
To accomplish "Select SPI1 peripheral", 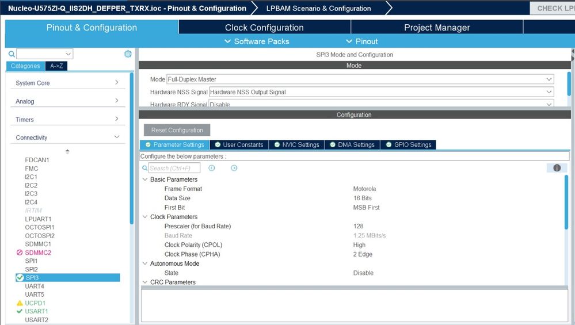I will pos(31,261).
